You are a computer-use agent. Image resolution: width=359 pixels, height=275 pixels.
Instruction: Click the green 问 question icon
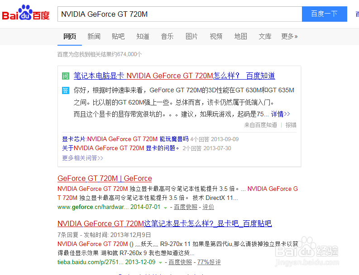[66, 76]
